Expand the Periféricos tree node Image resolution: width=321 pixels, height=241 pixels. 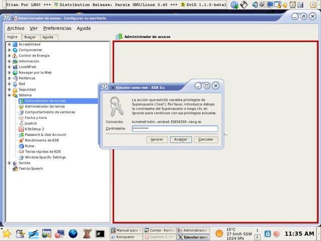coord(9,78)
